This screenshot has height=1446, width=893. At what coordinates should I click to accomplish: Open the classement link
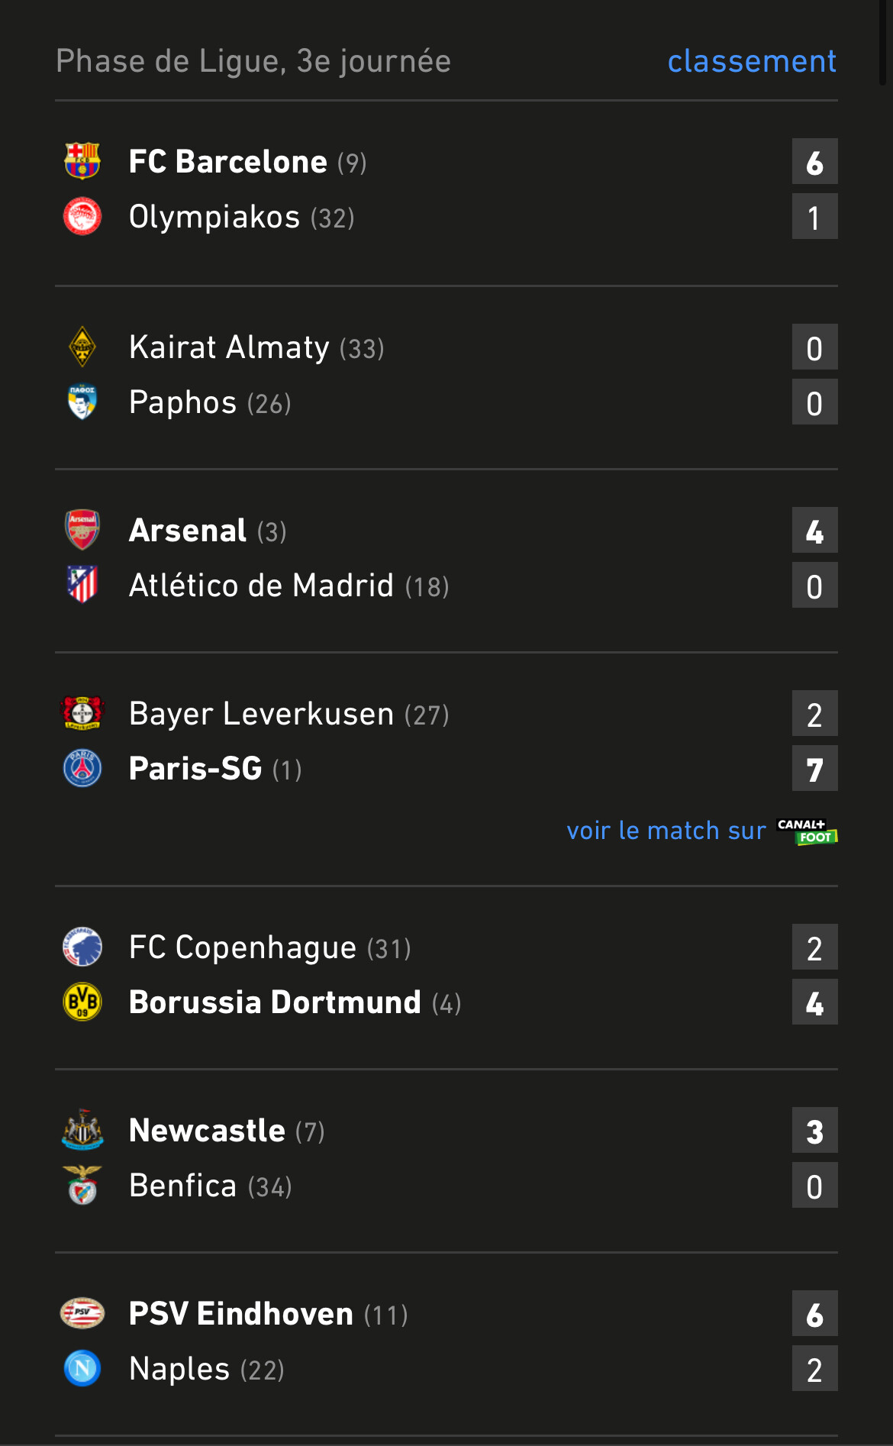pos(752,61)
